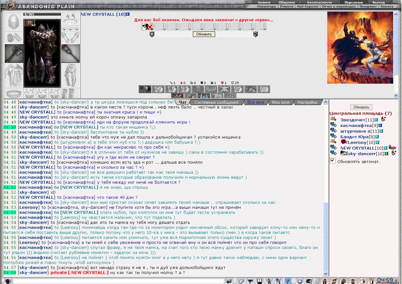Click the shield refresh icon right of Обновить
The height and width of the screenshot is (284, 402).
[x=255, y=34]
